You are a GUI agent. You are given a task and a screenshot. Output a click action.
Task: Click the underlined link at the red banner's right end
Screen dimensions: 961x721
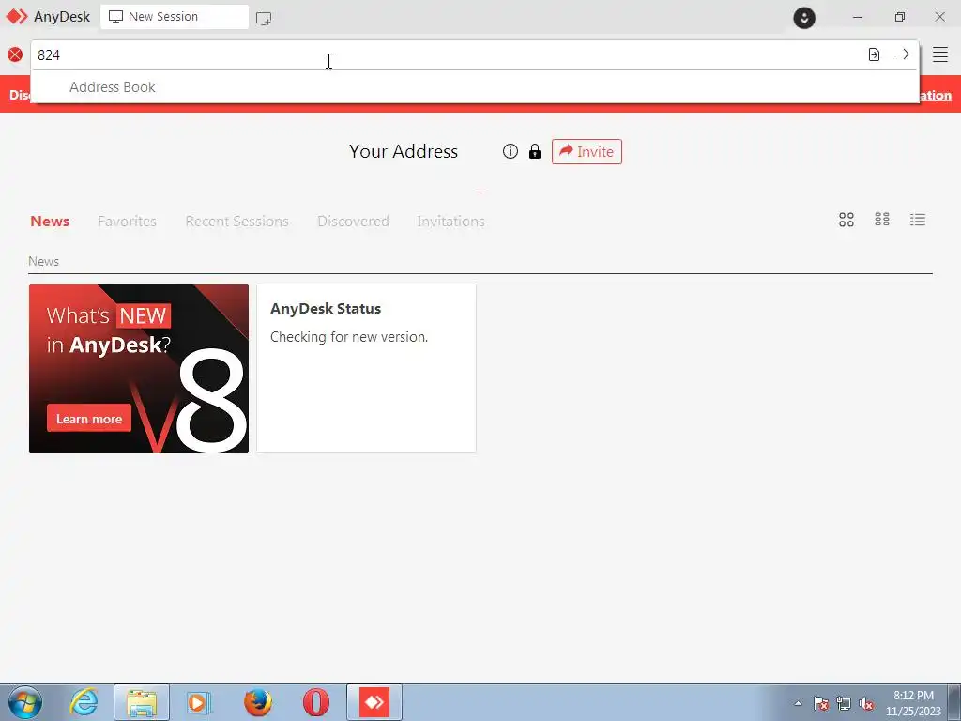pos(936,95)
